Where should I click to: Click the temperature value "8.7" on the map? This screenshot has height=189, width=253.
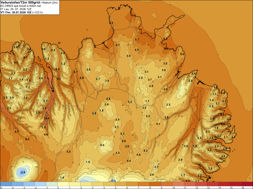[25, 57]
